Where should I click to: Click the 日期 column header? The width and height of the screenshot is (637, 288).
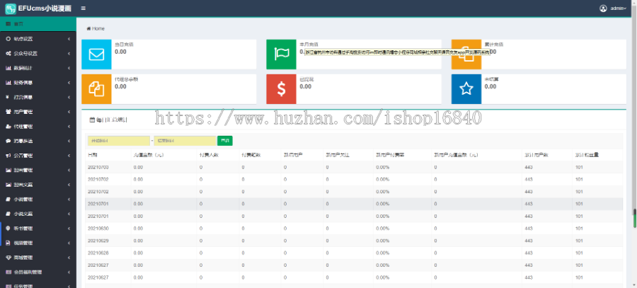[92, 155]
